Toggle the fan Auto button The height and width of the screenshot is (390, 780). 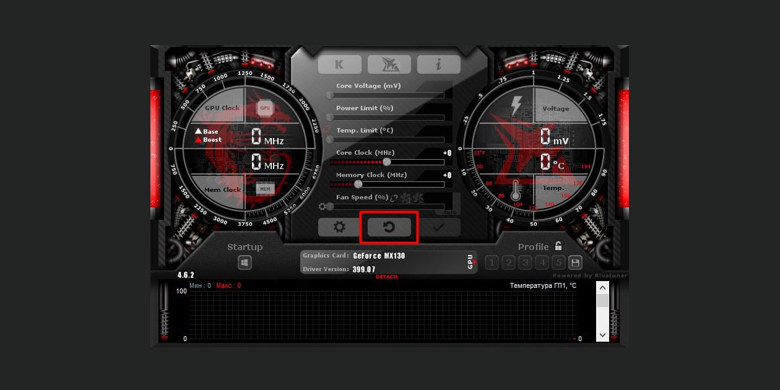pos(450,212)
